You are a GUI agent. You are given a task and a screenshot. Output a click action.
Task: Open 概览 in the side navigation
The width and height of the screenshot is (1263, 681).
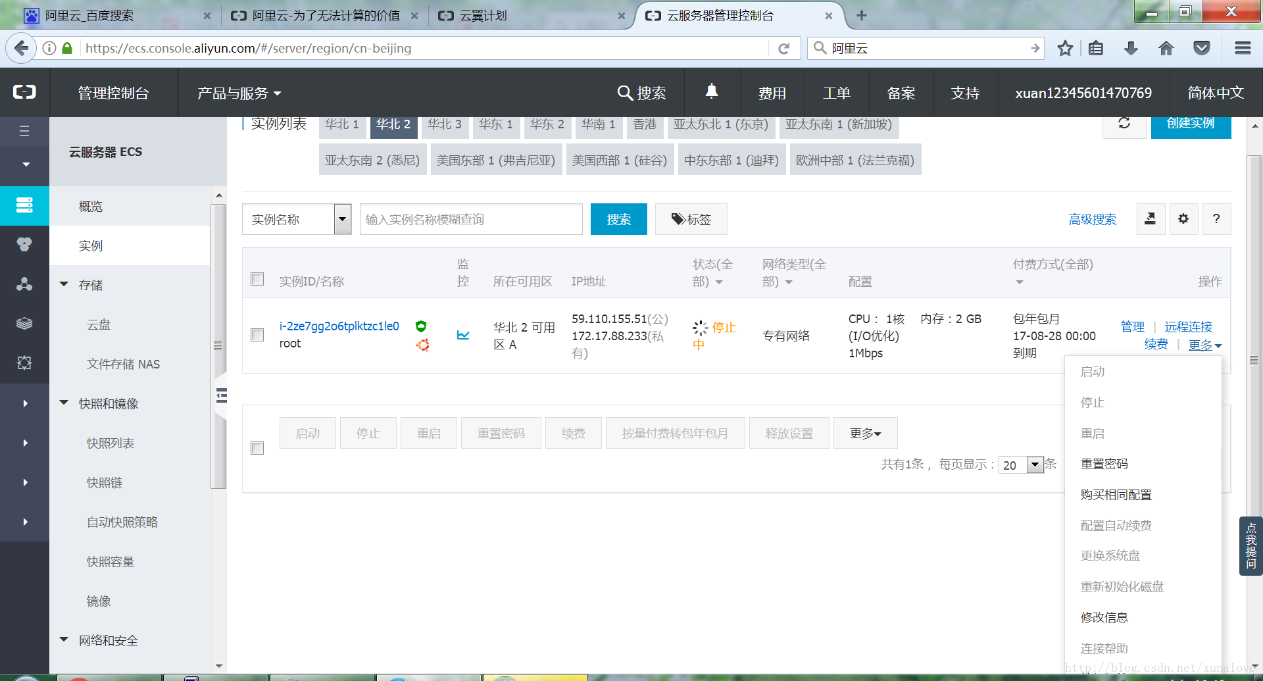click(x=91, y=206)
